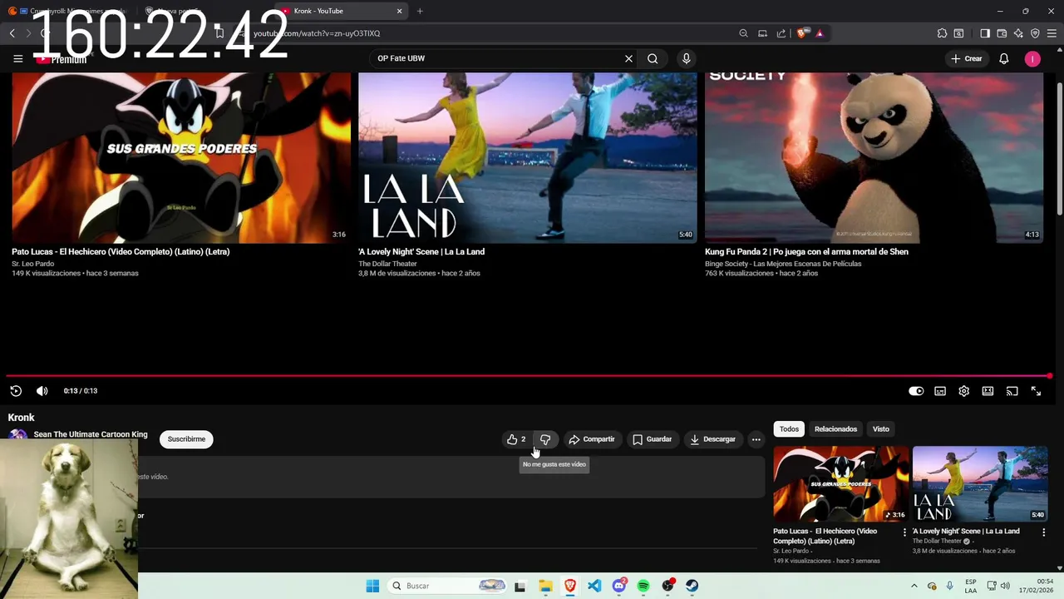Open the Brave Shields lion icon
The image size is (1064, 599).
[x=801, y=33]
